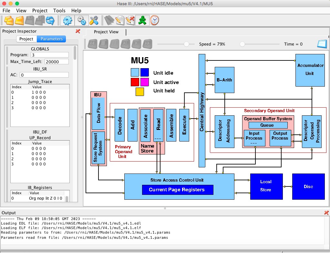Click the stop playback button
The image size is (330, 253).
[x=103, y=44]
